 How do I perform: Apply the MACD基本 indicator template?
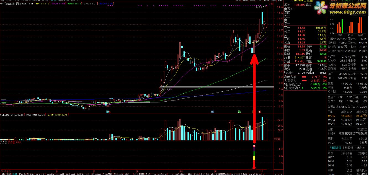tap(40, 174)
